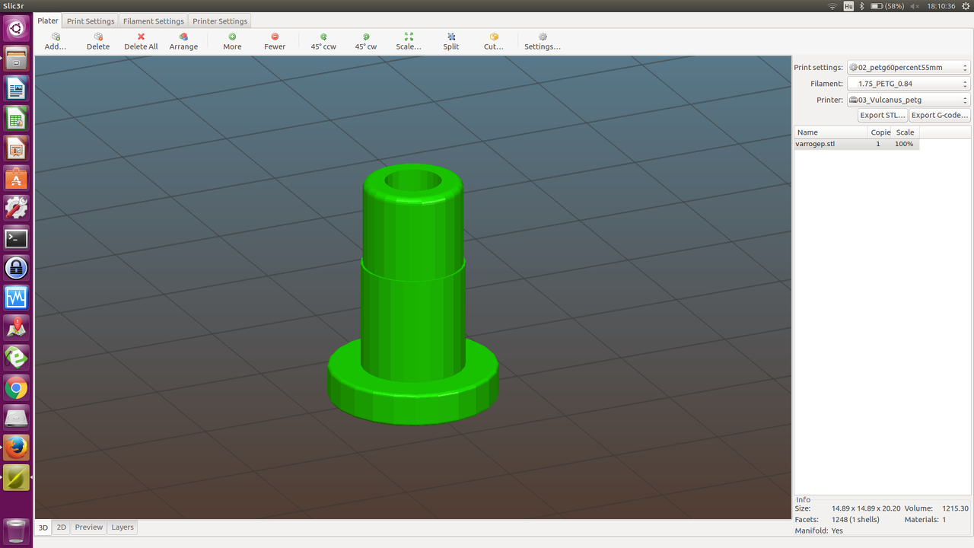Switch to the Print Settings tab

(91, 21)
